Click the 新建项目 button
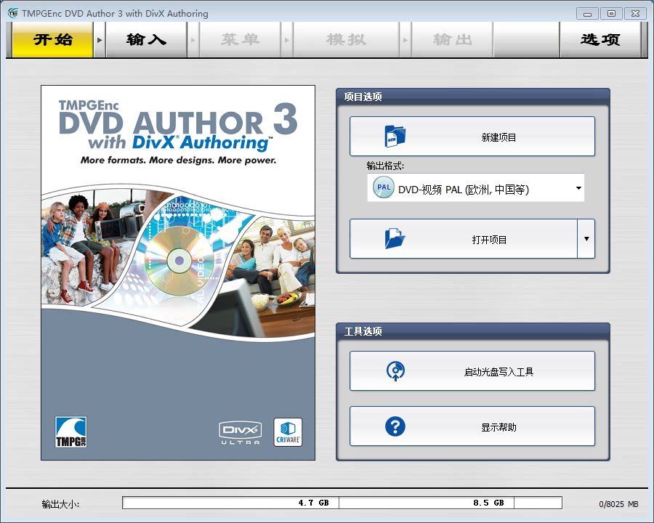Image resolution: width=654 pixels, height=523 pixels. tap(472, 136)
